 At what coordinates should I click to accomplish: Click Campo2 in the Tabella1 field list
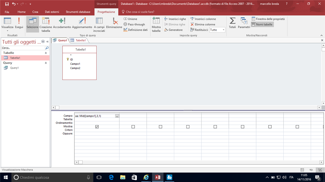point(75,68)
